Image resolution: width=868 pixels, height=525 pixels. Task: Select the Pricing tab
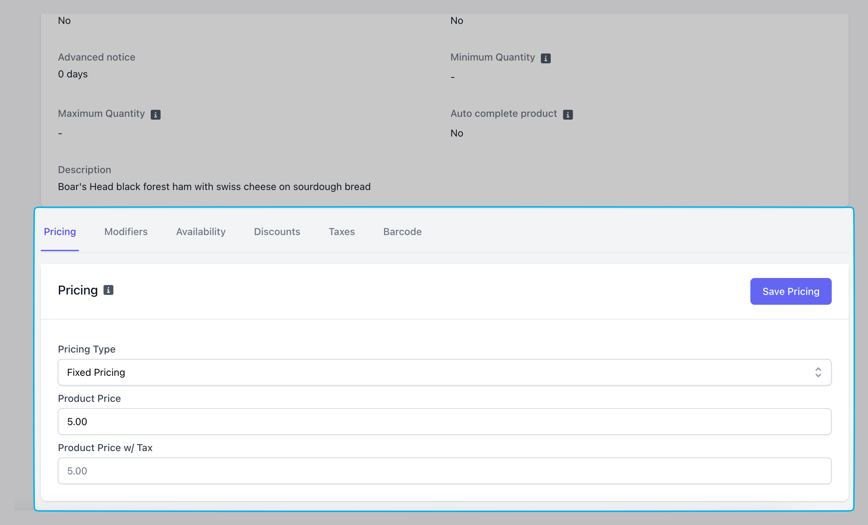60,231
